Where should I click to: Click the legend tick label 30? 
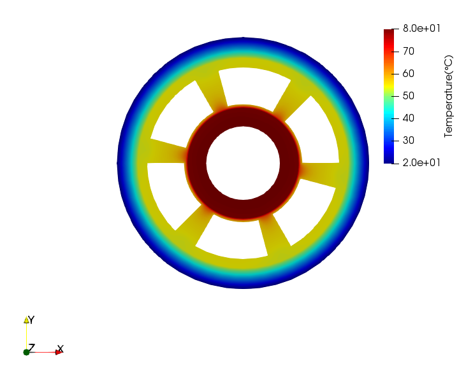coord(409,141)
